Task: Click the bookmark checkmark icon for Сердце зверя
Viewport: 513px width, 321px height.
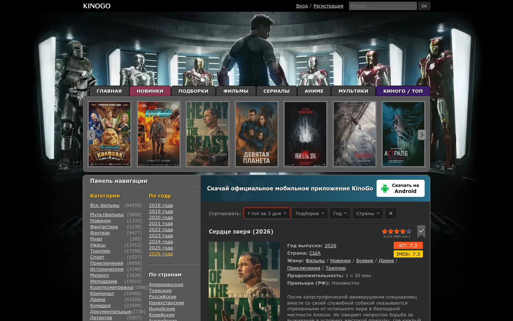Action: [421, 231]
